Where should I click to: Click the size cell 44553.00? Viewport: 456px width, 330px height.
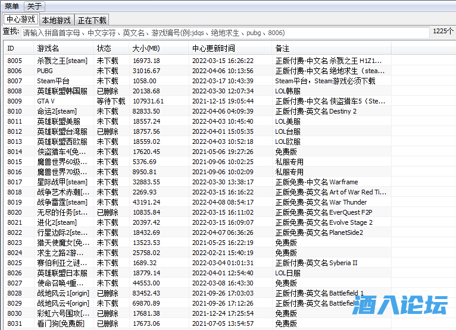tap(146, 283)
